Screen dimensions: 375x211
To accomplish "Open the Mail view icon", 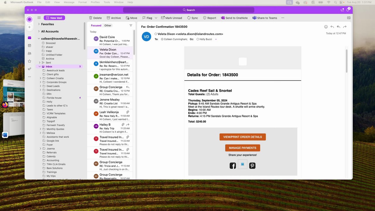I will click(x=29, y=38).
